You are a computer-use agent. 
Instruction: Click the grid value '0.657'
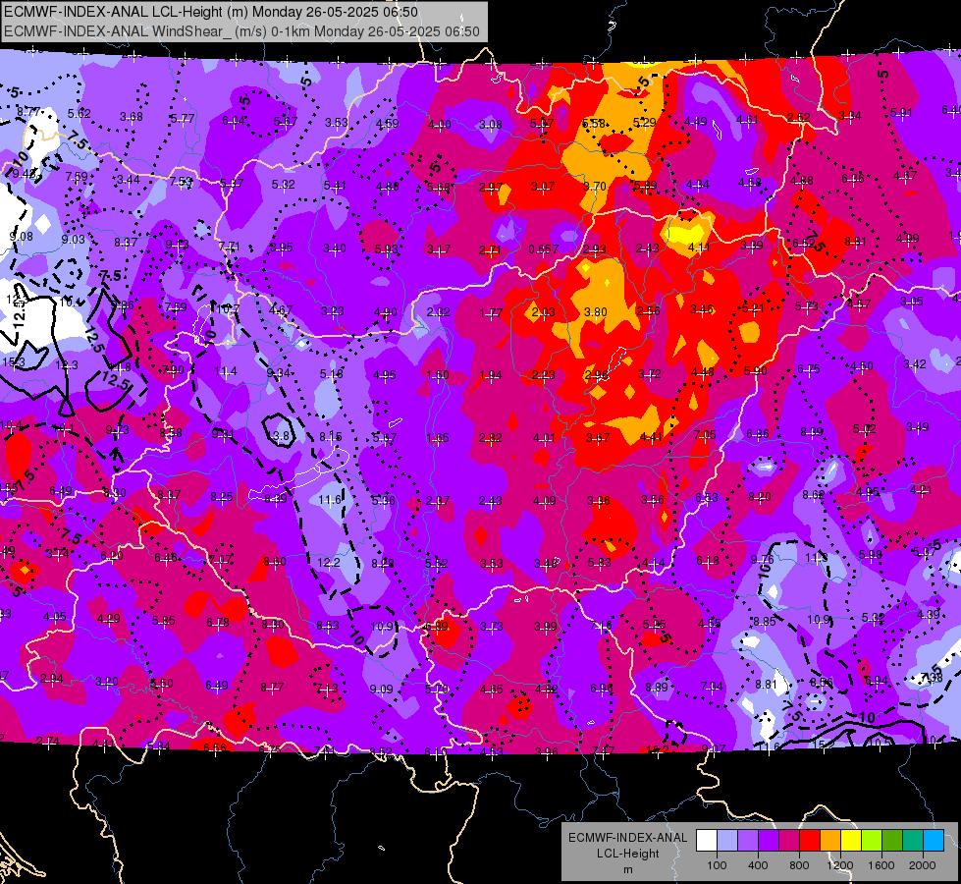pos(544,249)
